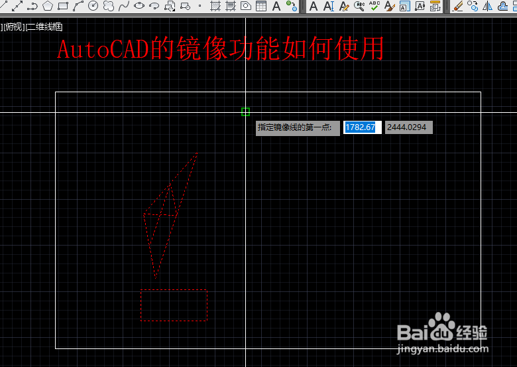Viewport: 517px width, 367px height.
Task: Click the Y coordinate field 2444.0294
Action: [x=409, y=127]
